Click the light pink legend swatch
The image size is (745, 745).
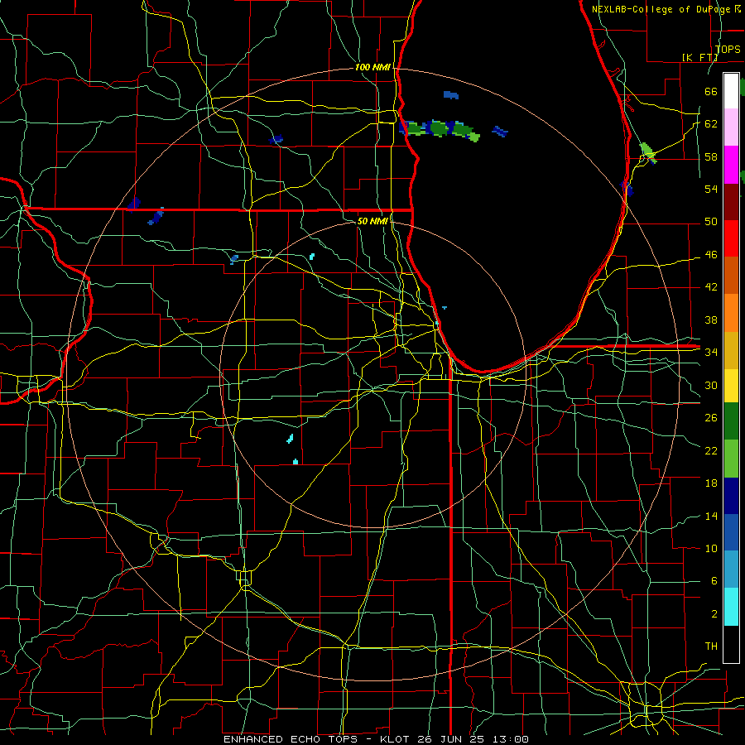pos(731,127)
